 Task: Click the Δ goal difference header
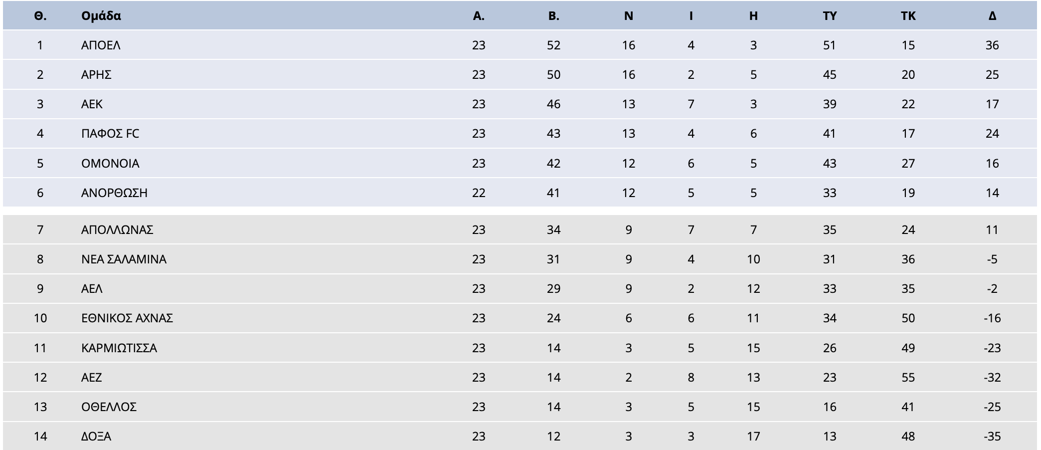(x=992, y=16)
